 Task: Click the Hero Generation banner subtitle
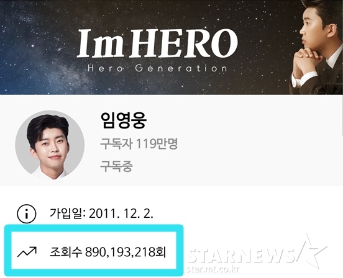point(157,68)
